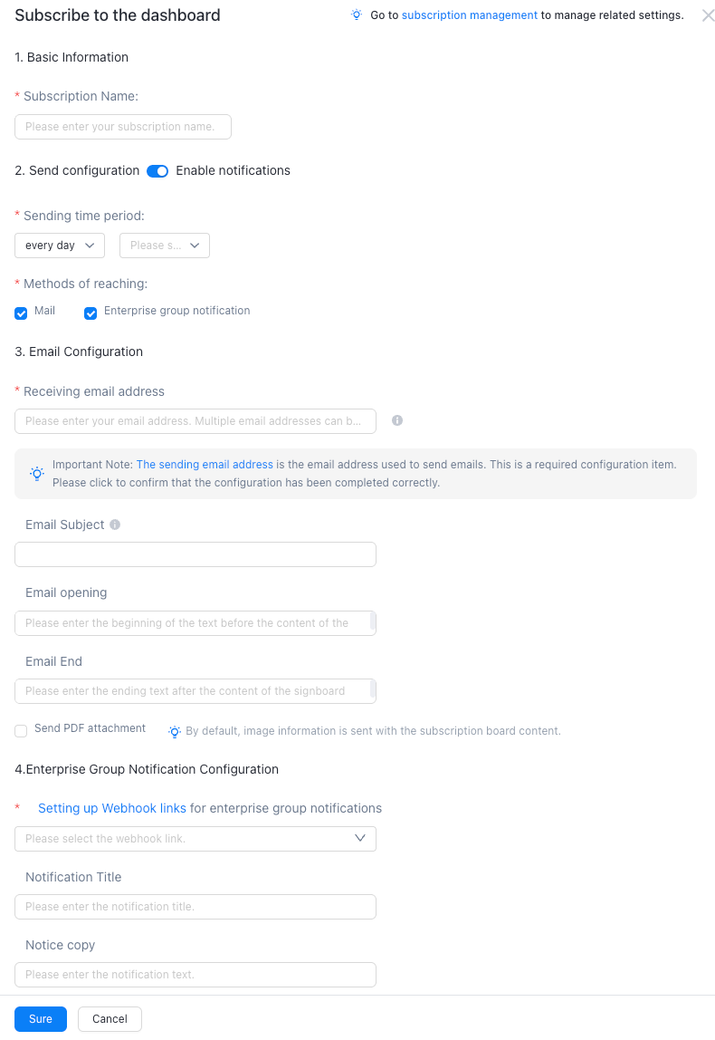715x1040 pixels.
Task: Follow 'The sending email address' link
Action: pyautogui.click(x=205, y=464)
